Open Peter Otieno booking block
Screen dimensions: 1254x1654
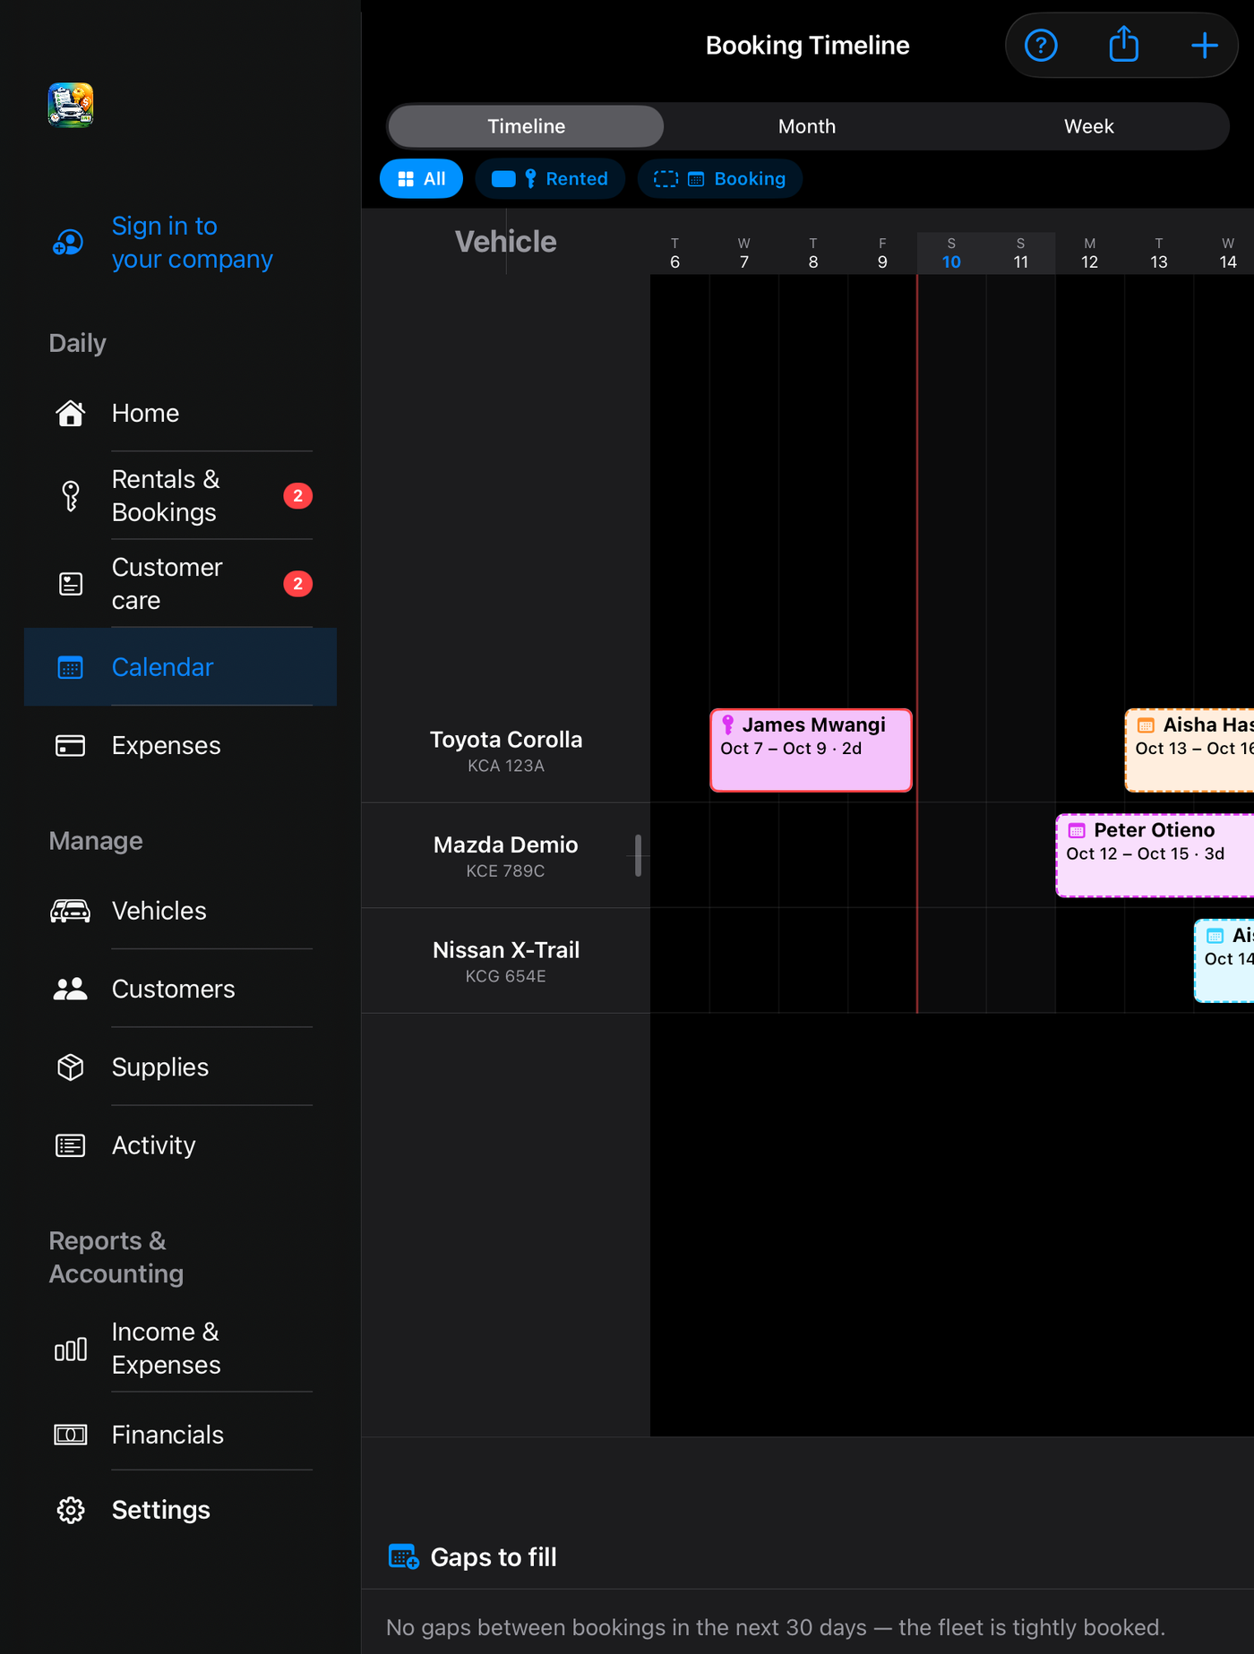pyautogui.click(x=1155, y=855)
